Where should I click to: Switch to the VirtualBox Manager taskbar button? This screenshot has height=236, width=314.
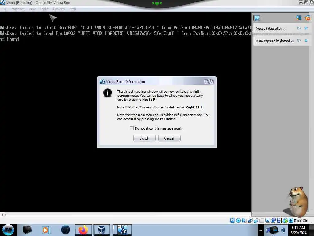click(102, 230)
